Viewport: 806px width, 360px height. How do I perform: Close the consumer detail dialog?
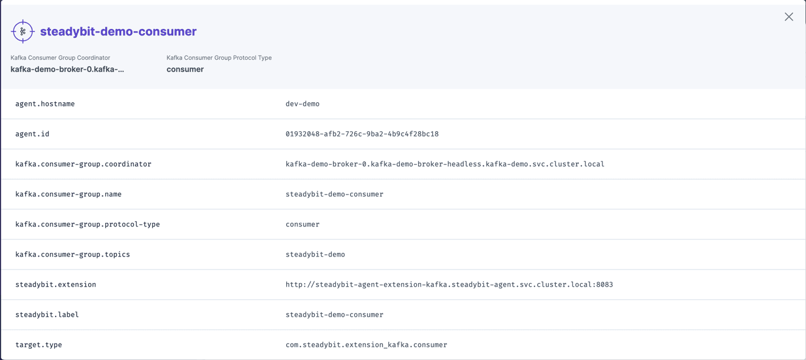[x=789, y=17]
